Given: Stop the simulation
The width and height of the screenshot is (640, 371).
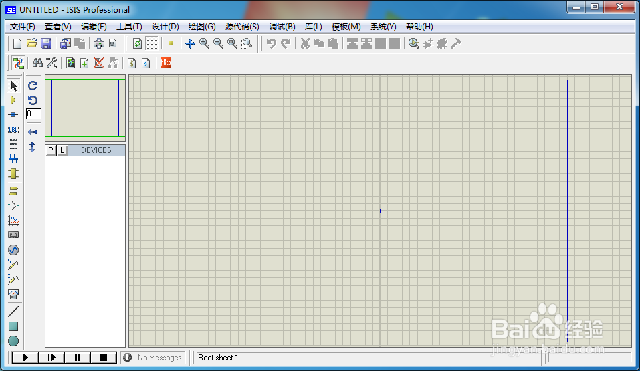Looking at the screenshot, I should 104,358.
